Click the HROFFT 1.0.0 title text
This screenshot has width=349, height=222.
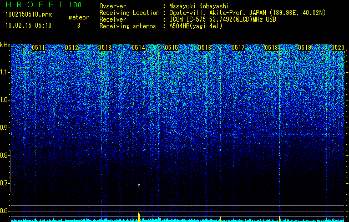[43, 4]
